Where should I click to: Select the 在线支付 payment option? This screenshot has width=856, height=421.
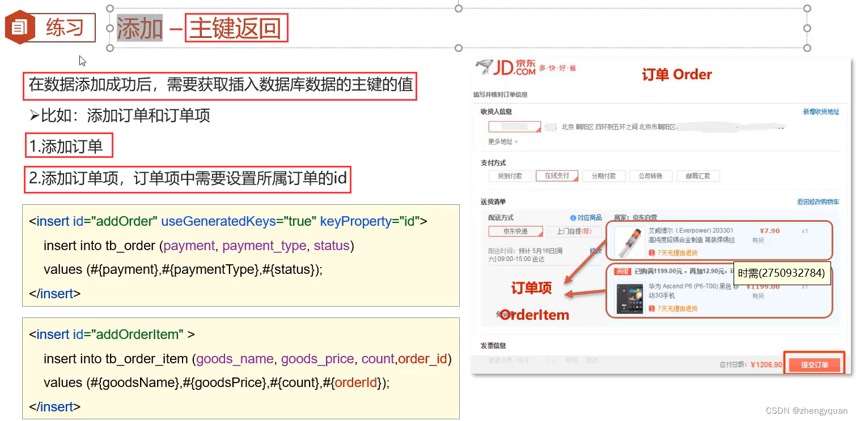tap(557, 176)
